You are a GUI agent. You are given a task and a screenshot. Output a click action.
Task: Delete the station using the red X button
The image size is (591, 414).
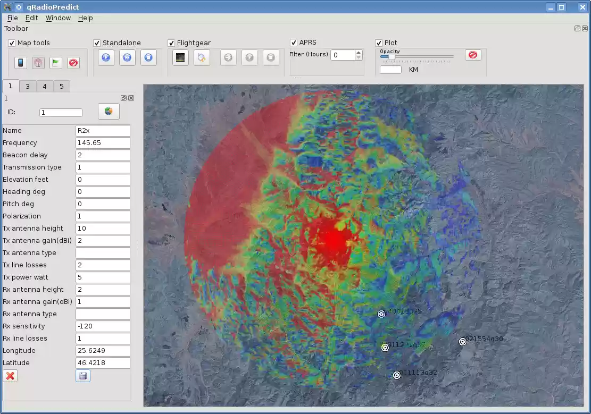(x=10, y=376)
